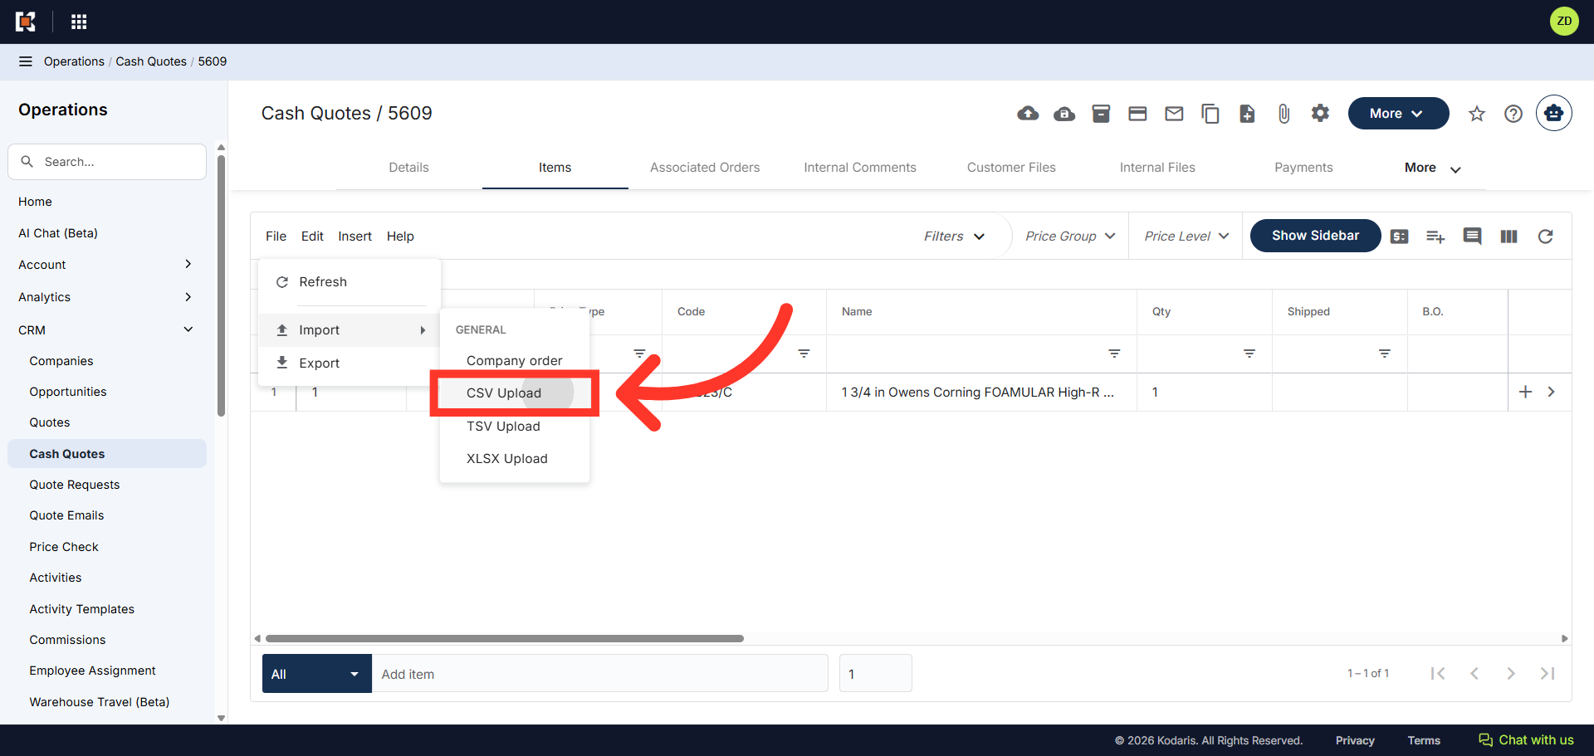Open the gear settings icon
The image size is (1594, 756).
click(x=1320, y=113)
